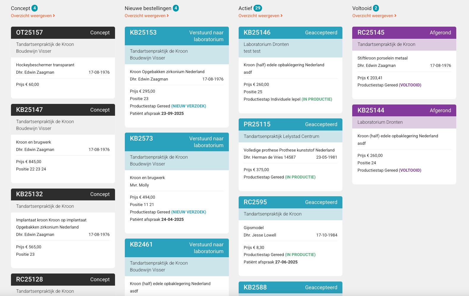This screenshot has height=296, width=469.
Task: Open completed order RC25145
Action: coord(404,33)
